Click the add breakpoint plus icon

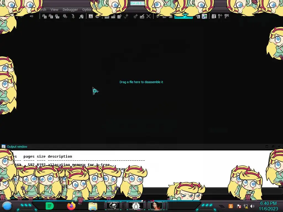click(220, 16)
